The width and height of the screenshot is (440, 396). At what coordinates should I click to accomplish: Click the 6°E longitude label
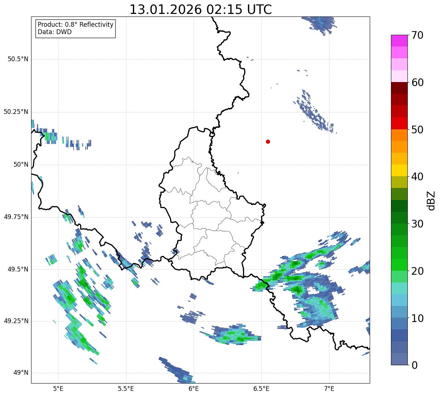(x=194, y=388)
